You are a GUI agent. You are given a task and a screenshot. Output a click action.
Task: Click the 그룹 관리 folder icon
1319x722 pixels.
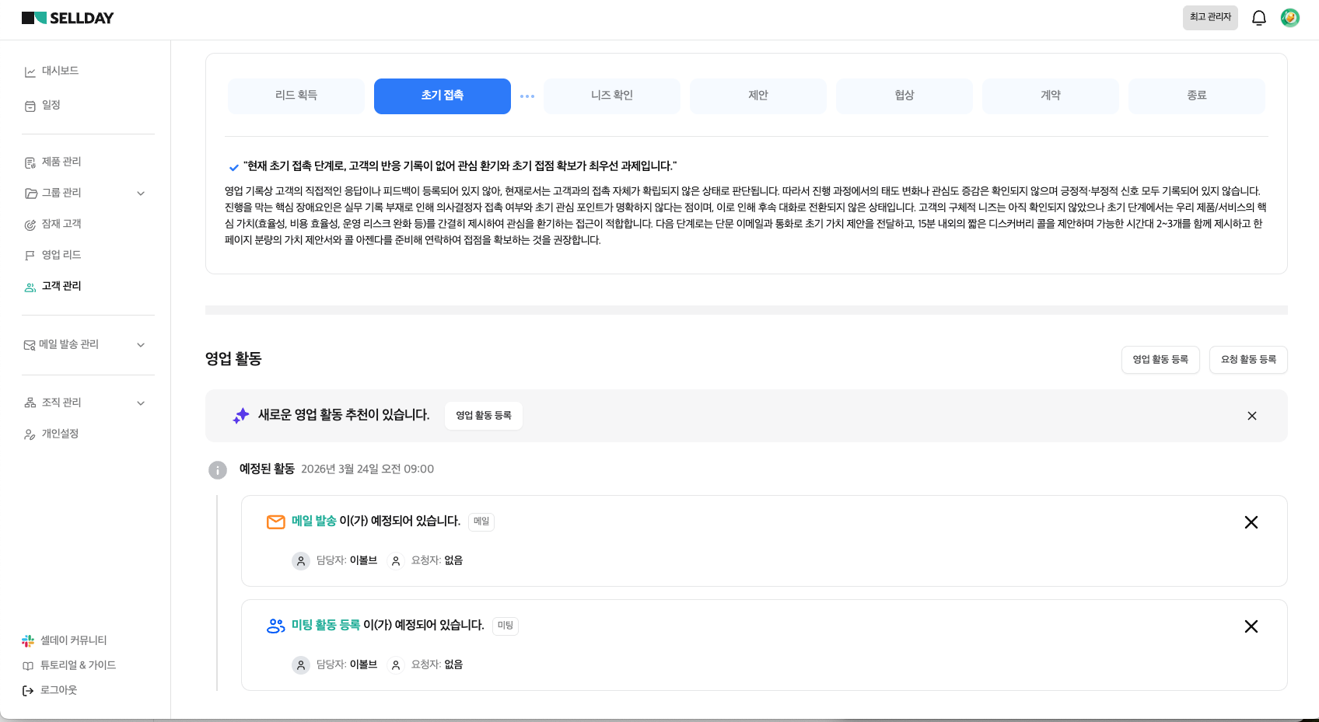tap(30, 194)
